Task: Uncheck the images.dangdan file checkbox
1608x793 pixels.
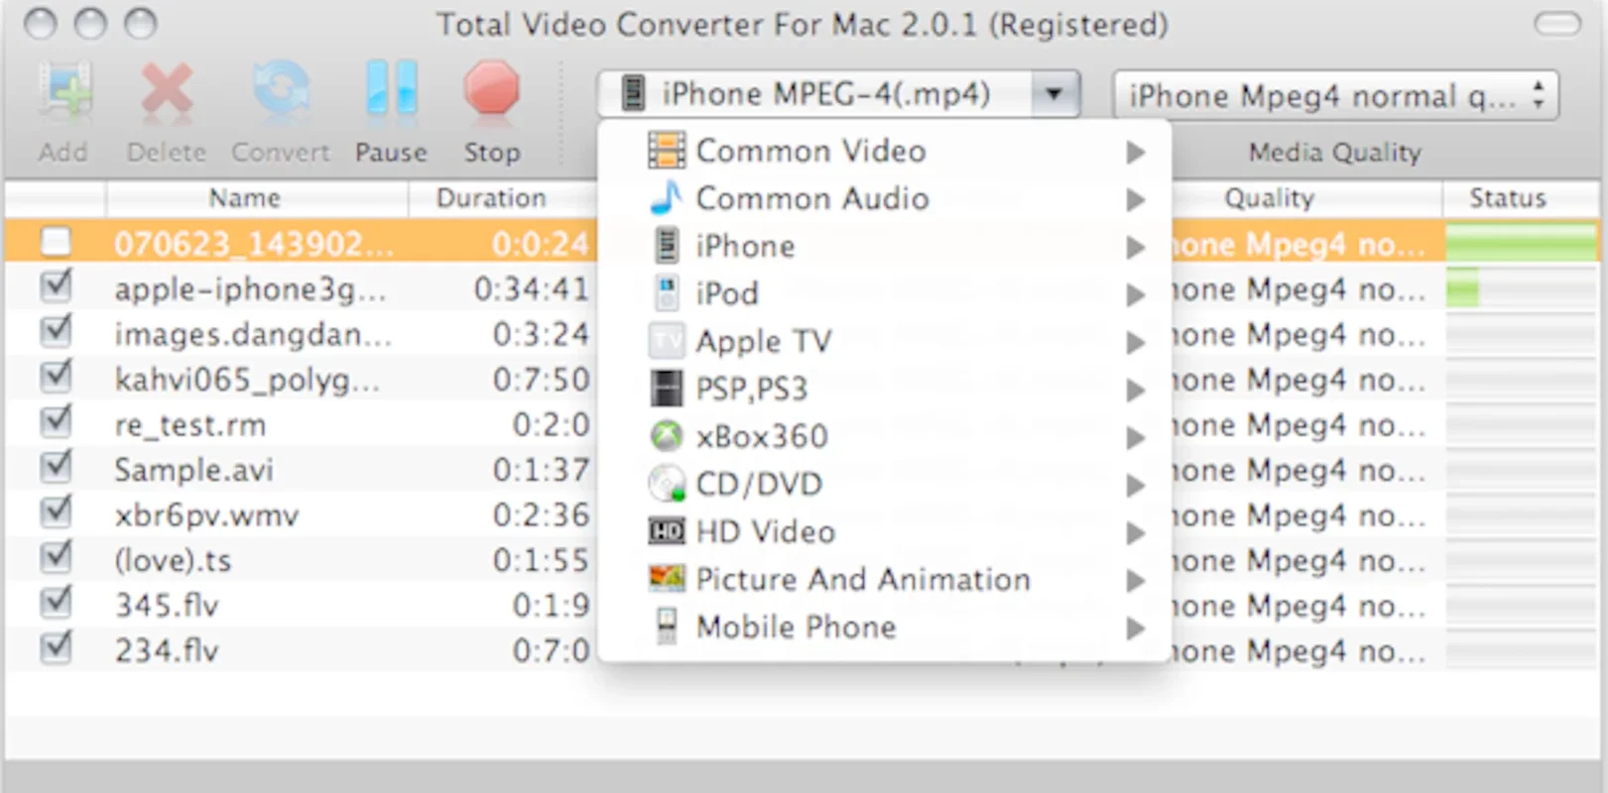Action: (x=57, y=332)
